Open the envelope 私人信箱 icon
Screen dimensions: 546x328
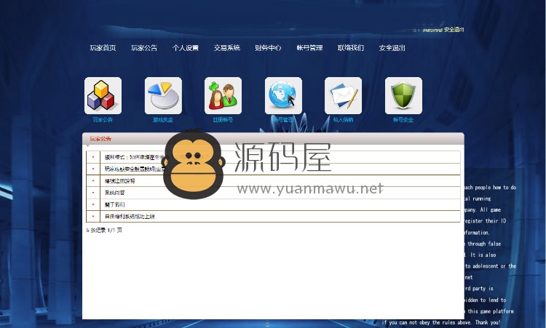(x=343, y=96)
